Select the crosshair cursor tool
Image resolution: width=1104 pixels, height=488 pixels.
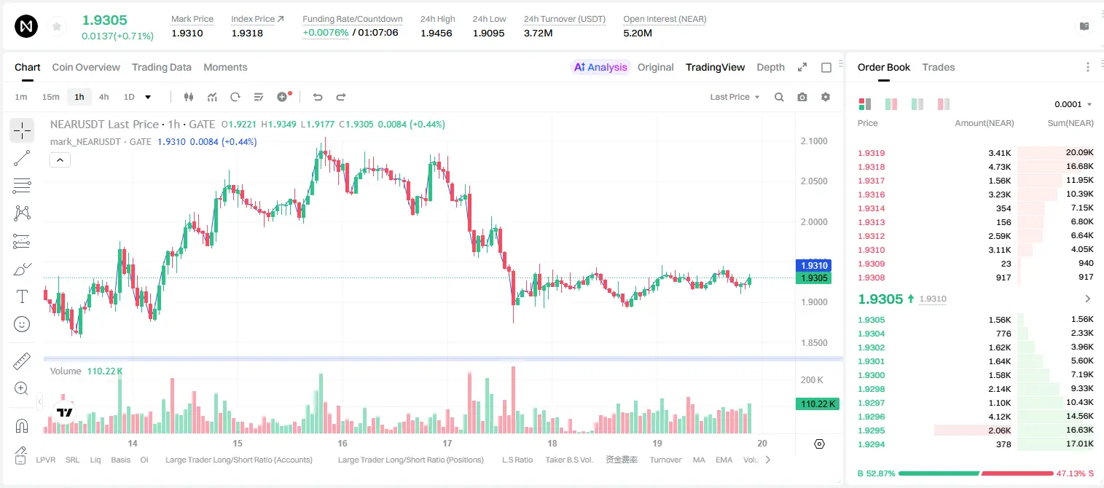click(22, 130)
